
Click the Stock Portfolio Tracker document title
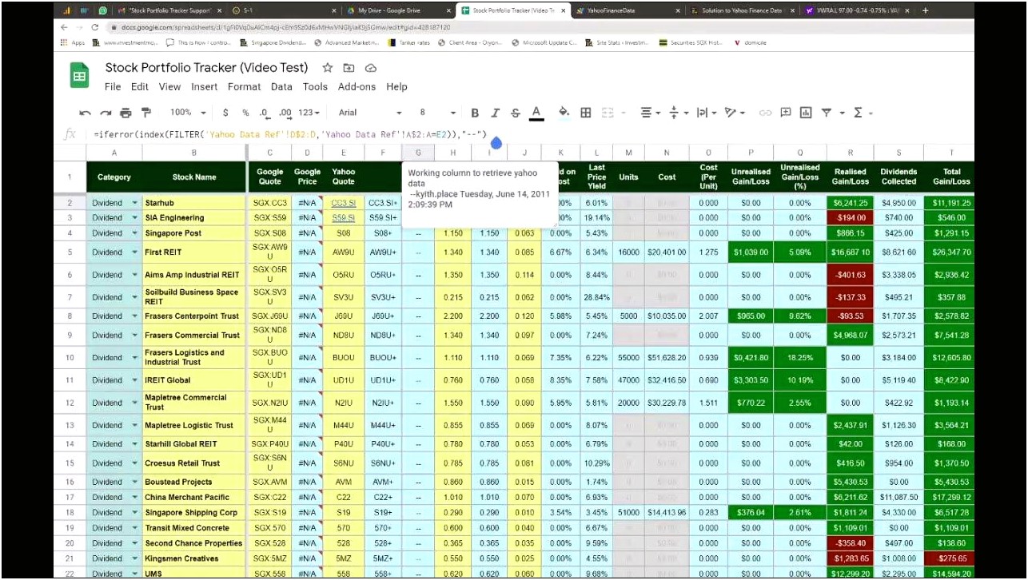tap(206, 68)
